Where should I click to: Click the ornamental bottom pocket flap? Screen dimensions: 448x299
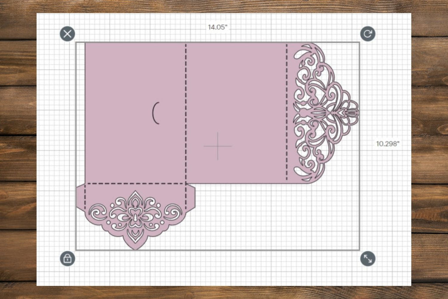point(136,217)
